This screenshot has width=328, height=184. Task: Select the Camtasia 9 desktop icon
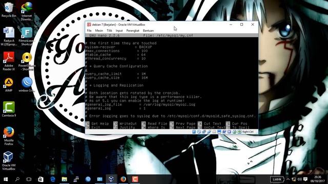[9, 109]
